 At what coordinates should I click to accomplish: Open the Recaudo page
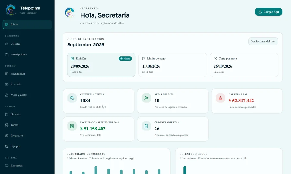27,84
